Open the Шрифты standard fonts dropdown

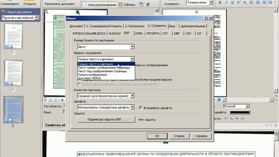(x=132, y=107)
